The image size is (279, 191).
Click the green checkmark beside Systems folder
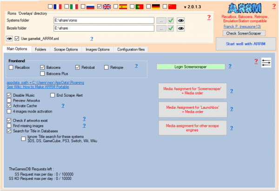click(171, 20)
